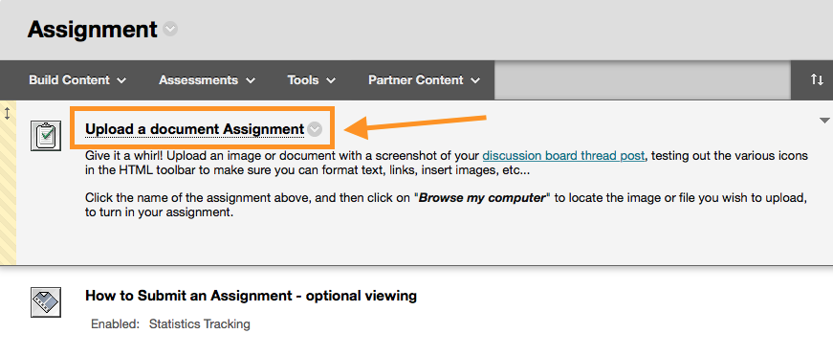The height and width of the screenshot is (356, 833).
Task: Open Upload a document Assignment options chevron
Action: (x=315, y=129)
